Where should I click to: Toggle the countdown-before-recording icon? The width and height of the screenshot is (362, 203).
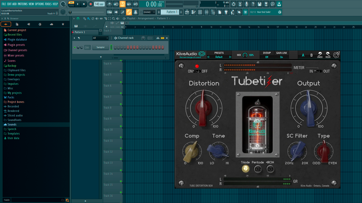[x=122, y=4]
